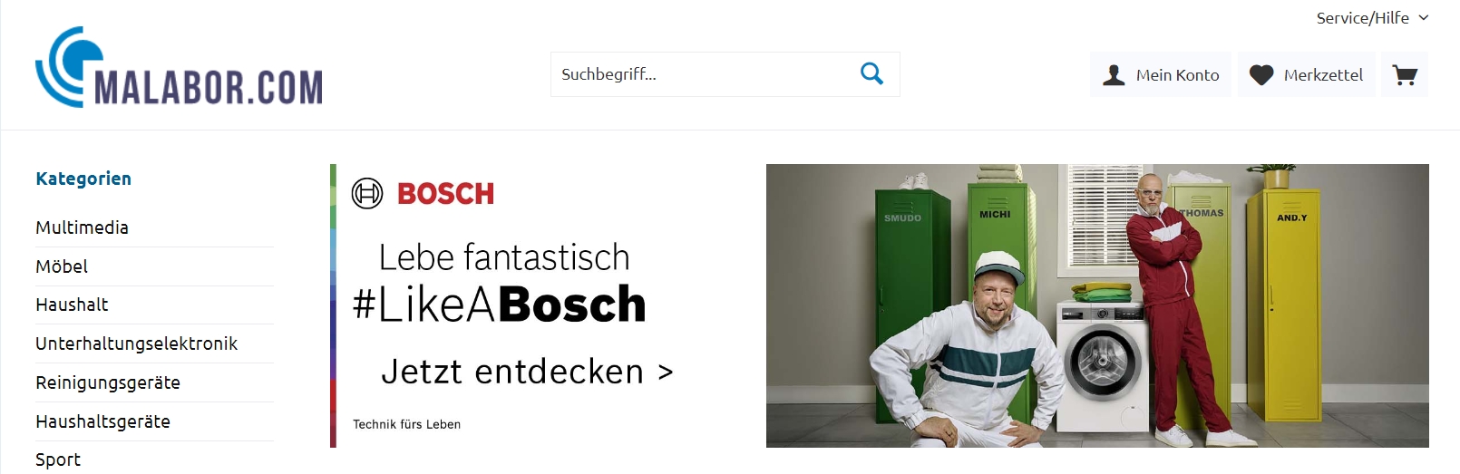Click Jetzt entdecken link in banner
The height and width of the screenshot is (474, 1460).
click(x=527, y=372)
